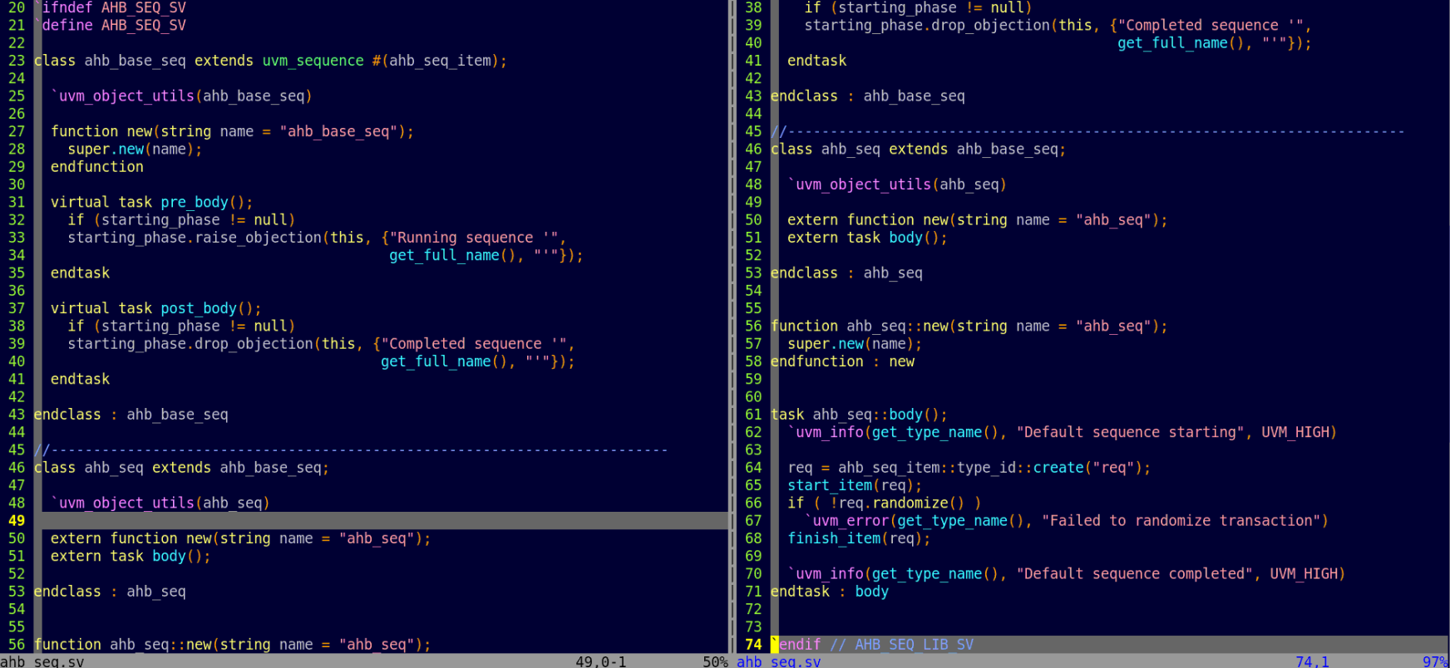Click line number 23 in left pane

tap(17, 61)
